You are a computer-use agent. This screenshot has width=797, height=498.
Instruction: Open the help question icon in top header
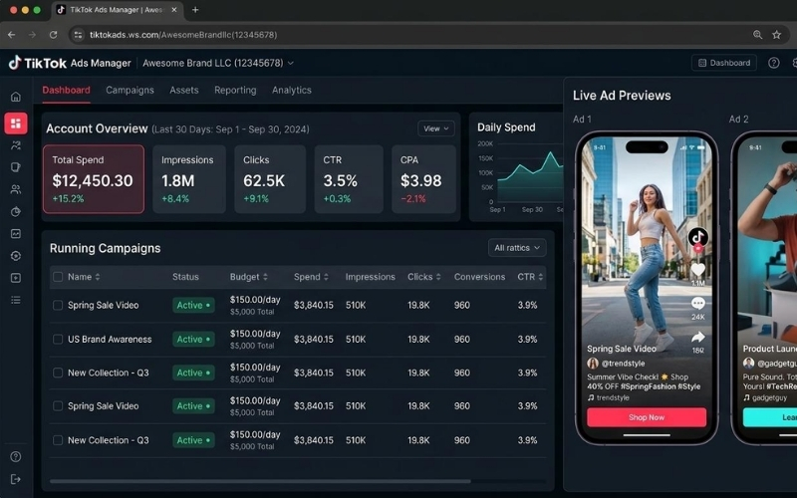point(774,63)
